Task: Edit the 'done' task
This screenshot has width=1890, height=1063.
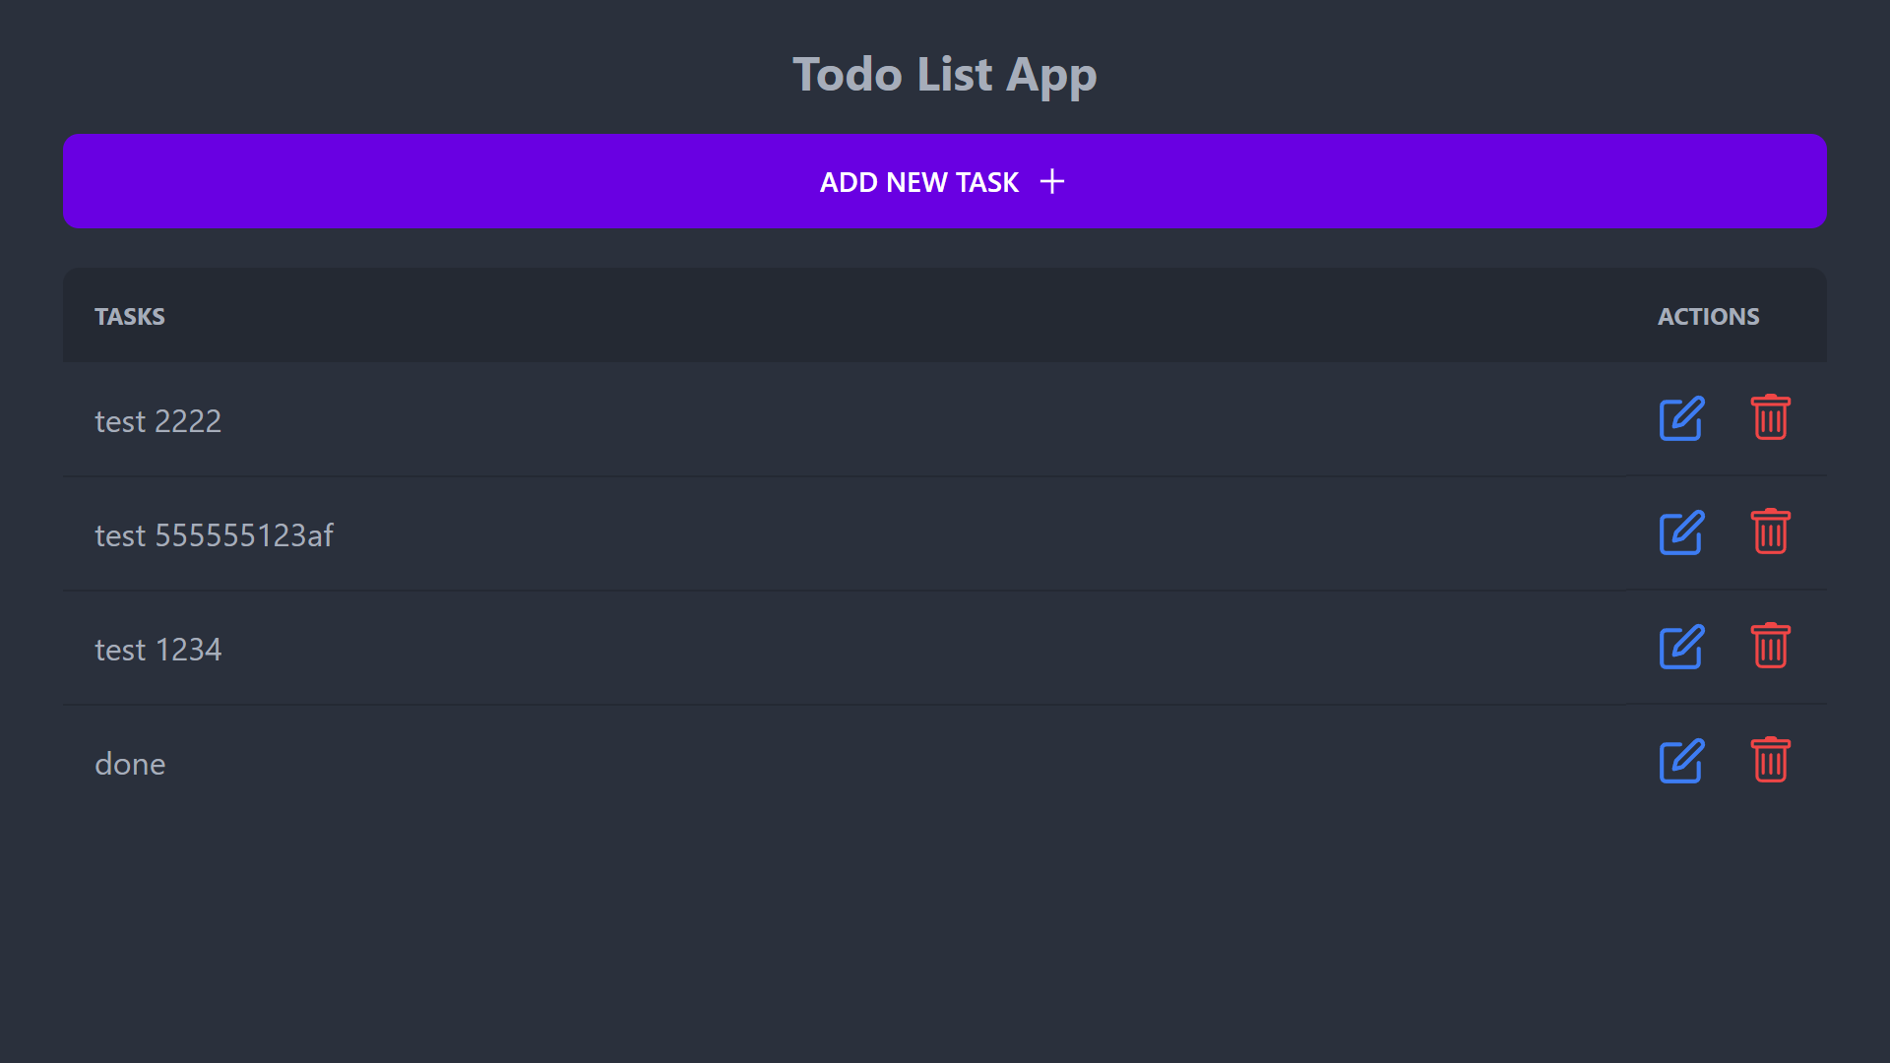Action: (x=1681, y=762)
